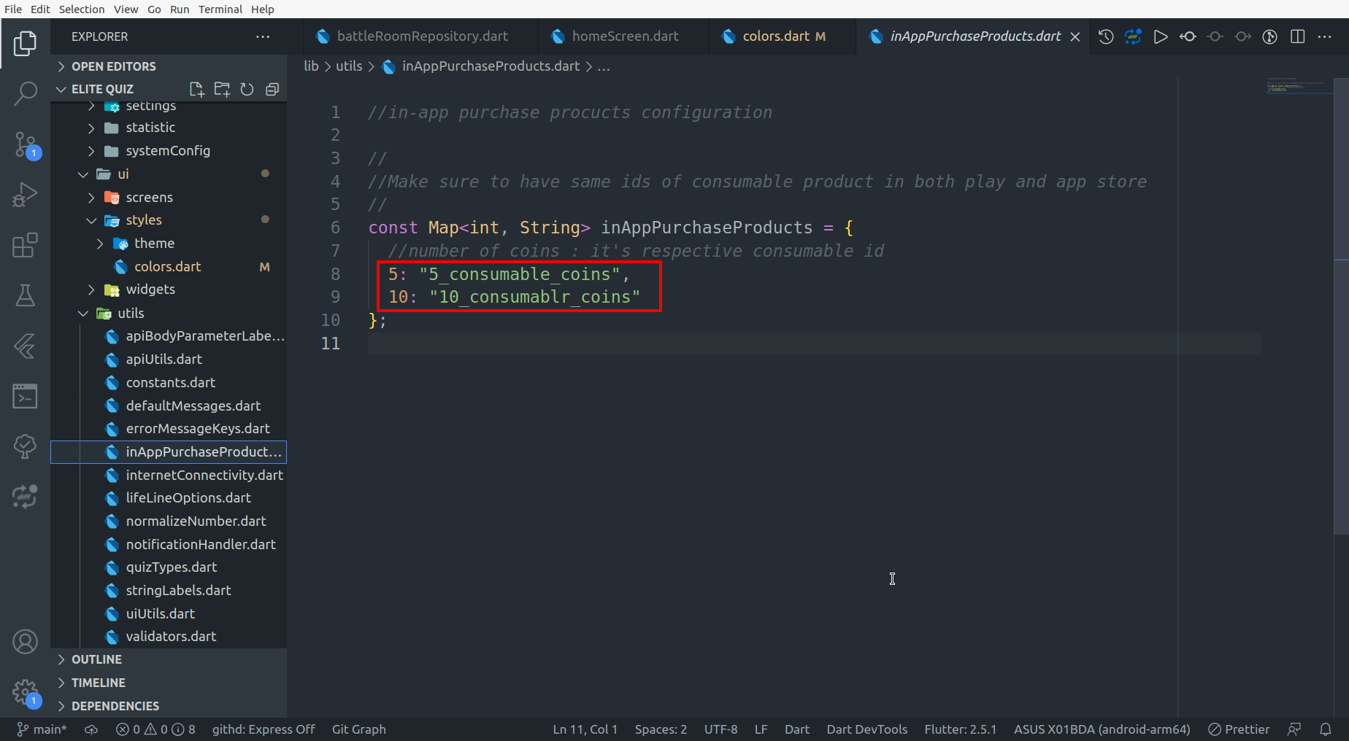Open the Run and Debug view
This screenshot has width=1349, height=741.
pos(25,195)
